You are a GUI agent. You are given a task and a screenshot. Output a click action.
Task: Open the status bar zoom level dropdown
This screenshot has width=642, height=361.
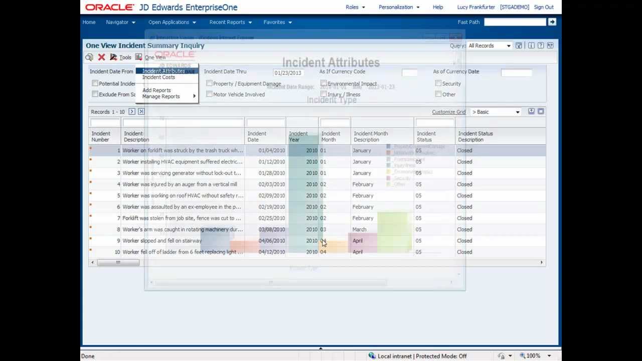tap(549, 356)
